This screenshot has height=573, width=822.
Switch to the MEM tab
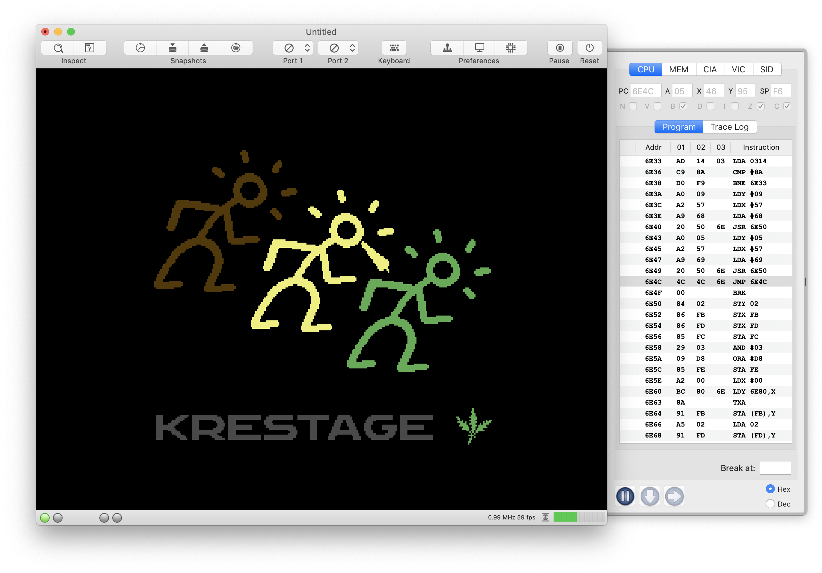[678, 69]
